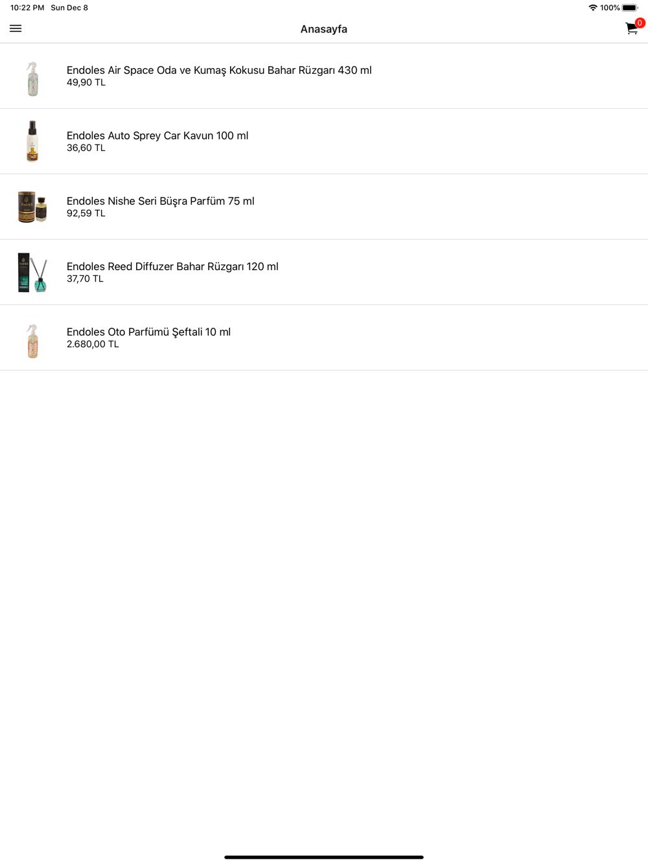Screen dimensions: 648x864
Task: Tap the Anasayfa title
Action: click(x=324, y=29)
